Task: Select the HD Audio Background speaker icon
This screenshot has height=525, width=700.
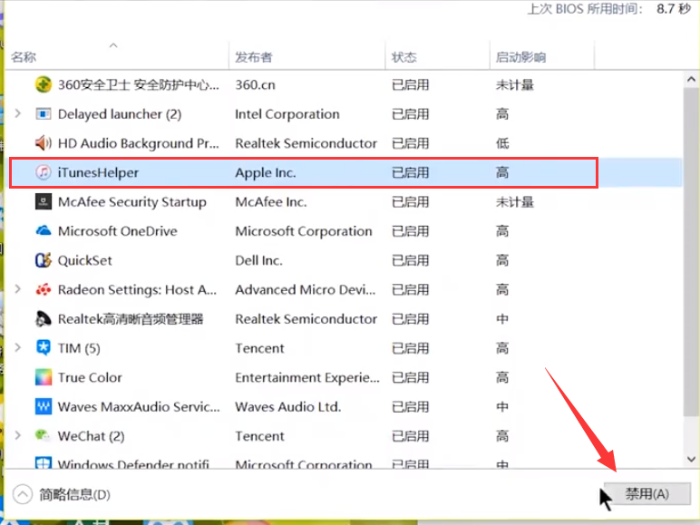Action: point(43,143)
